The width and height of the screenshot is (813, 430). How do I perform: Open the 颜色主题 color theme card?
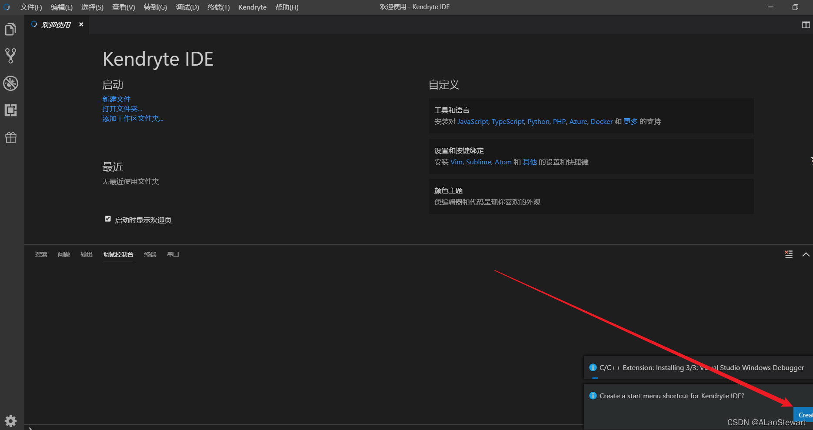pos(591,196)
